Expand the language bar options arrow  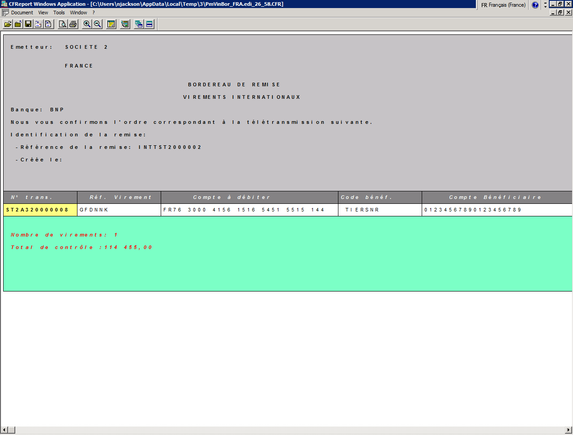[545, 5]
